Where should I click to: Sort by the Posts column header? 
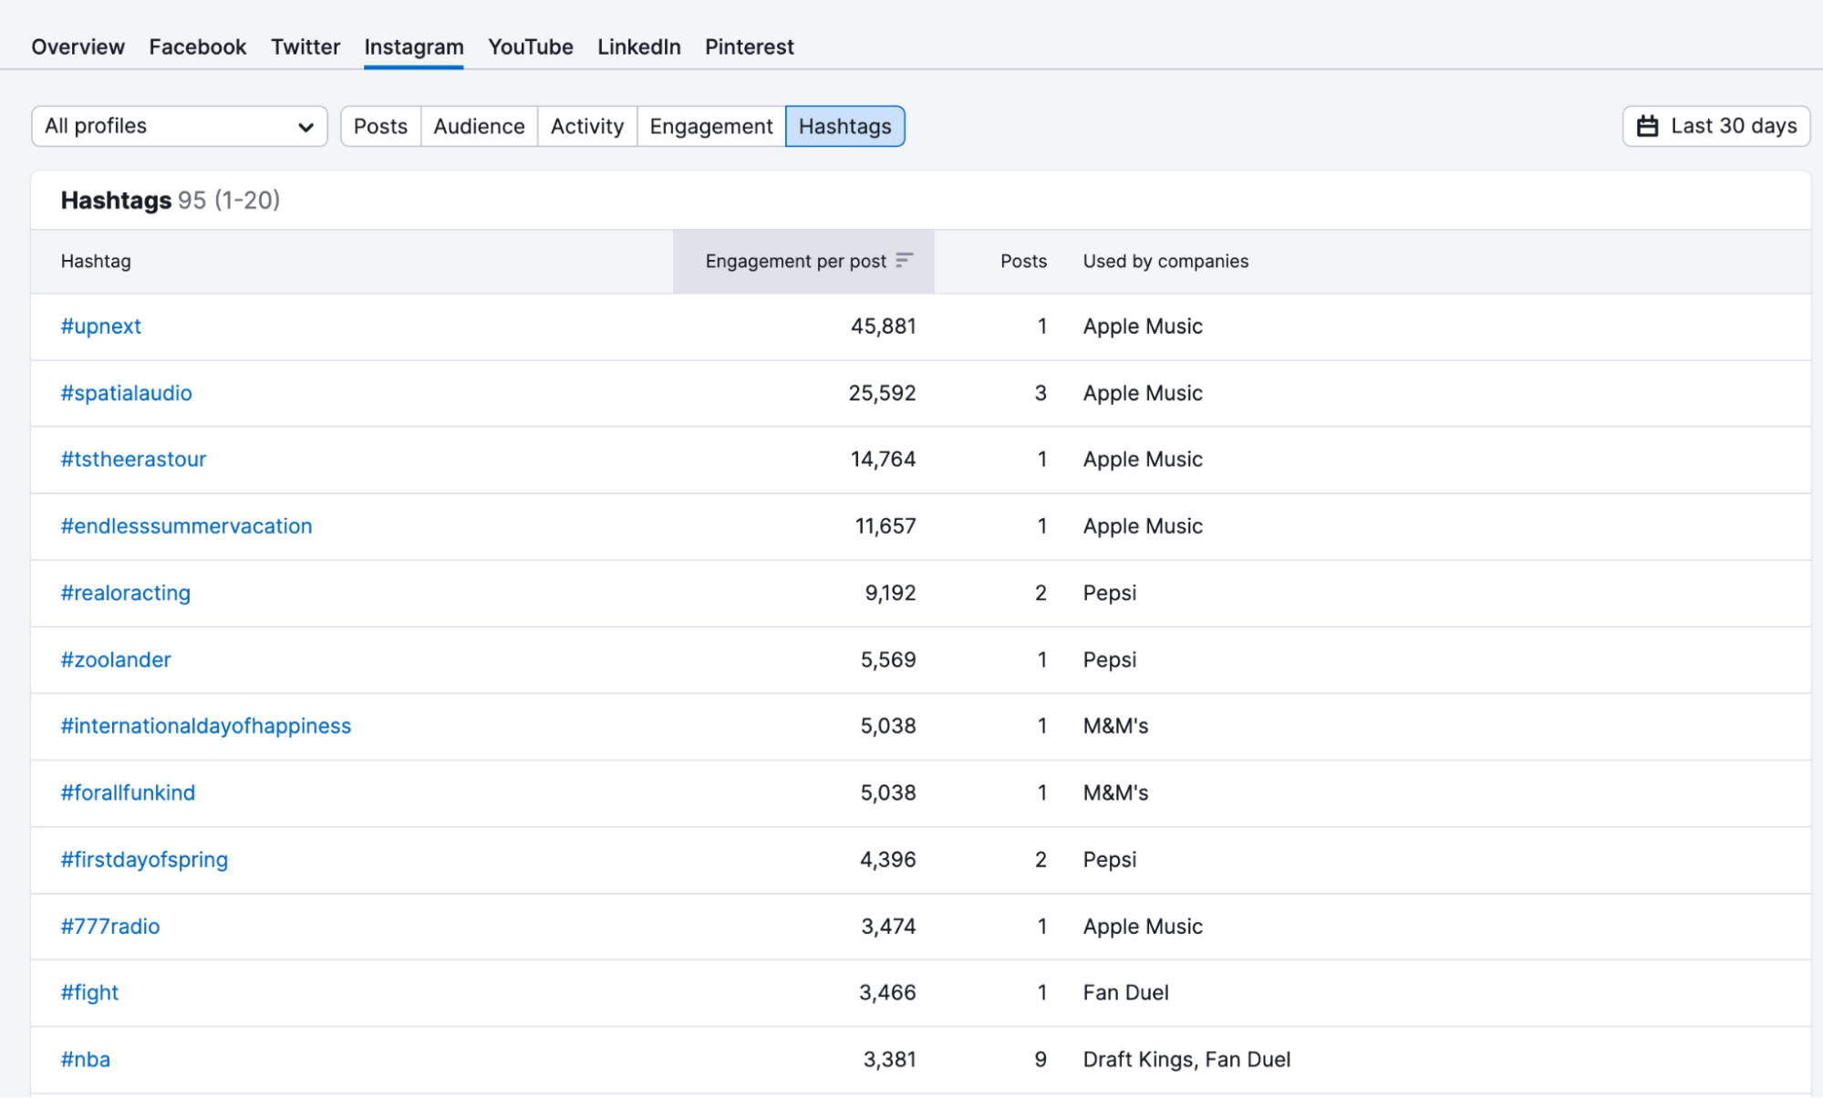pyautogui.click(x=1022, y=261)
